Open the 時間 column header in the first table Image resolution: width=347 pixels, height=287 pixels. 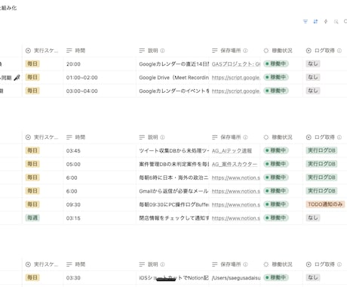[75, 51]
